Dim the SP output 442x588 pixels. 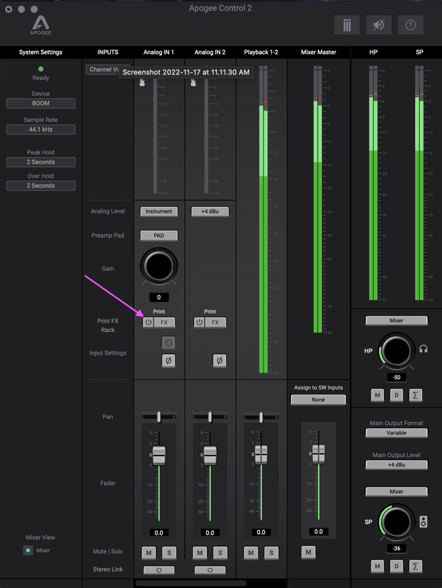pyautogui.click(x=396, y=566)
